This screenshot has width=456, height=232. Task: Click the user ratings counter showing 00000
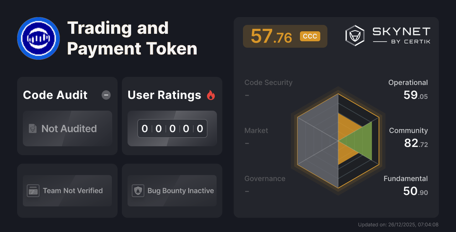click(x=172, y=128)
